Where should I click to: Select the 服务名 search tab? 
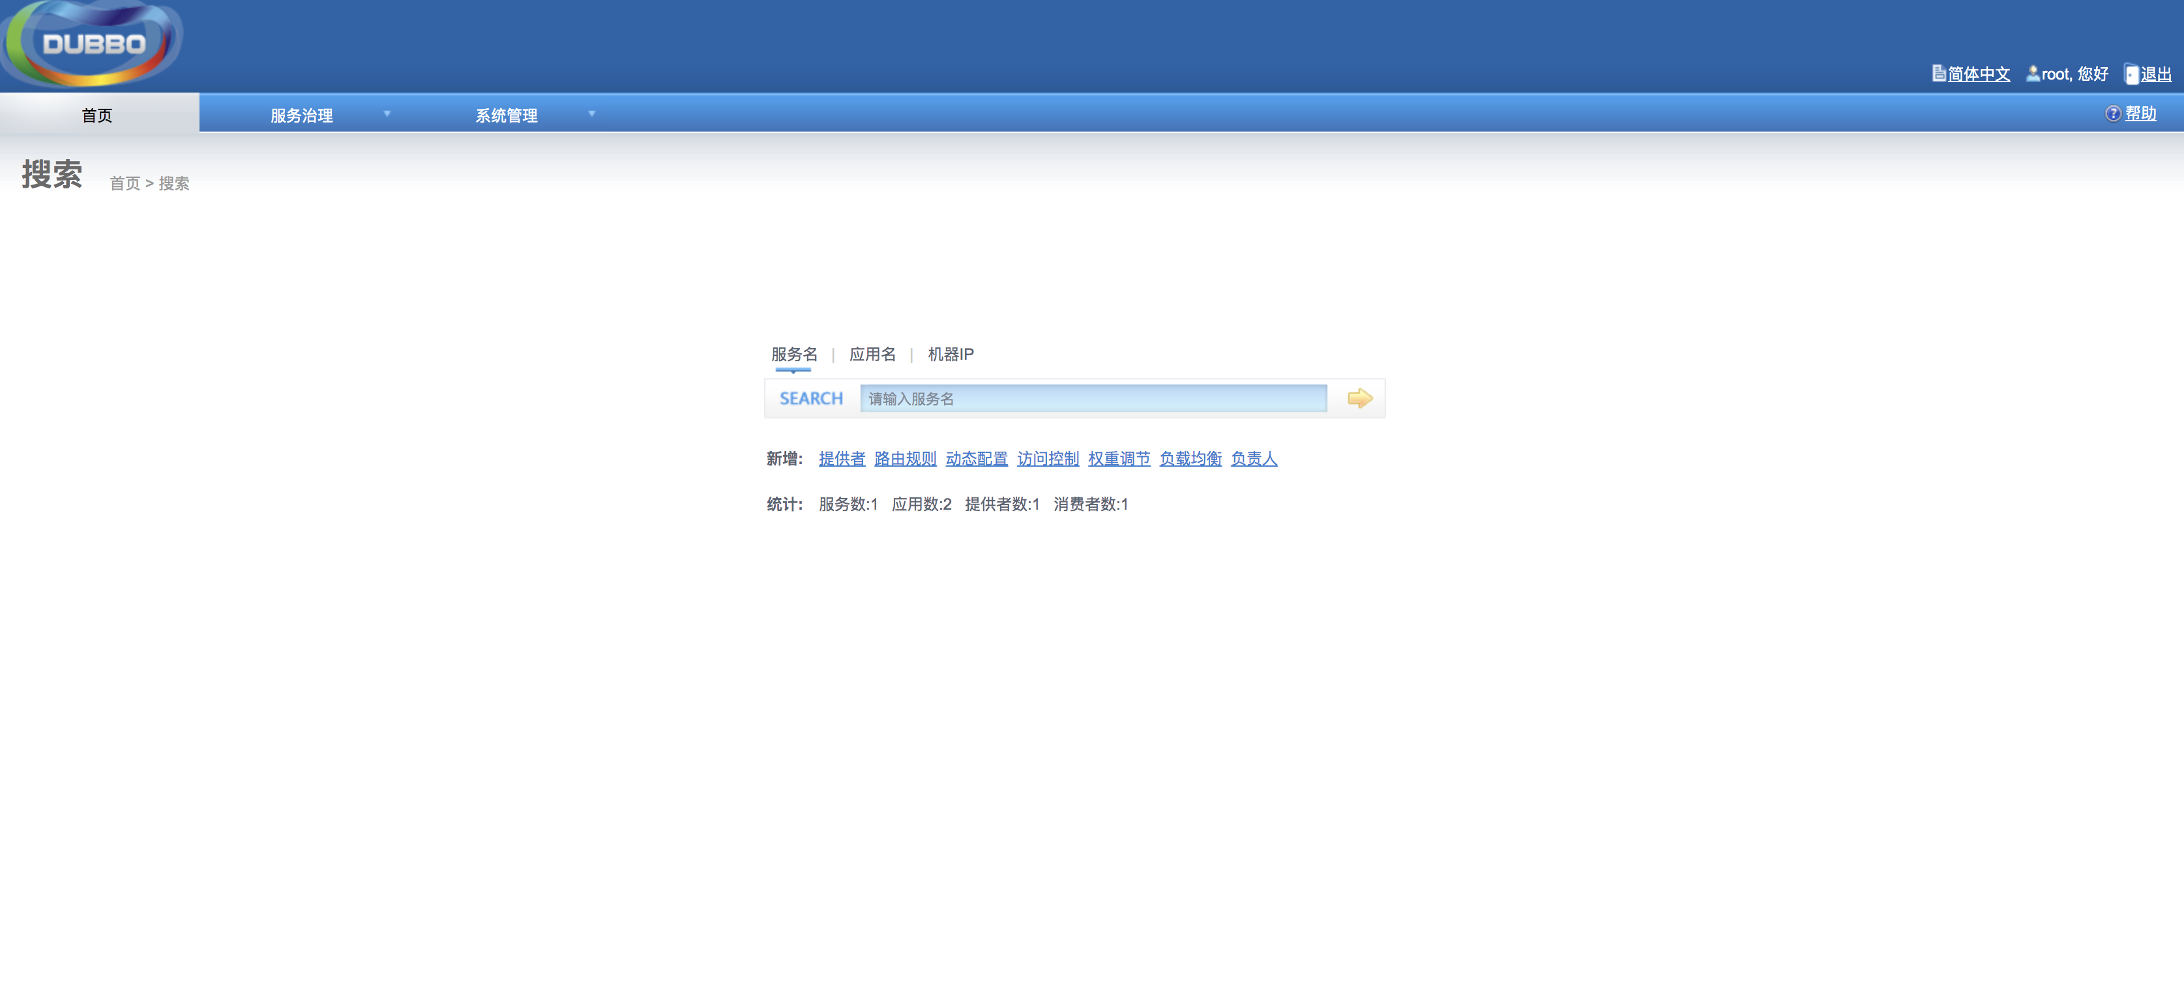(793, 355)
